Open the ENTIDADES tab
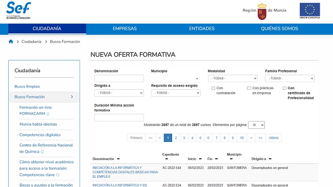The height and width of the screenshot is (187, 333). point(202,29)
